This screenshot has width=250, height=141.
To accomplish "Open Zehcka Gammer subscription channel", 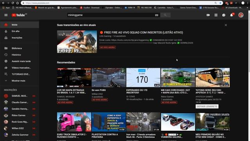I will tap(20, 135).
